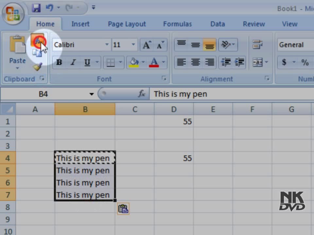Decrease the cell indent
Screen dimensions: 314x235
pyautogui.click(x=225, y=62)
